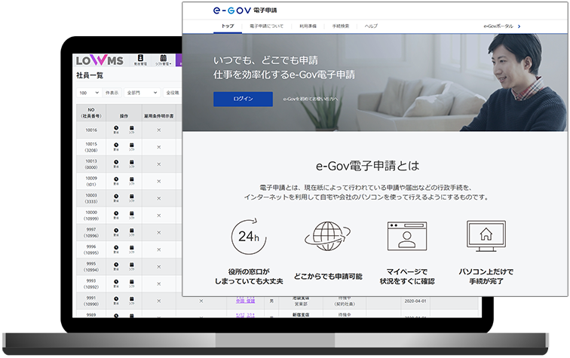
Task: Click the 社員一覧 page heading
Action: coord(90,75)
